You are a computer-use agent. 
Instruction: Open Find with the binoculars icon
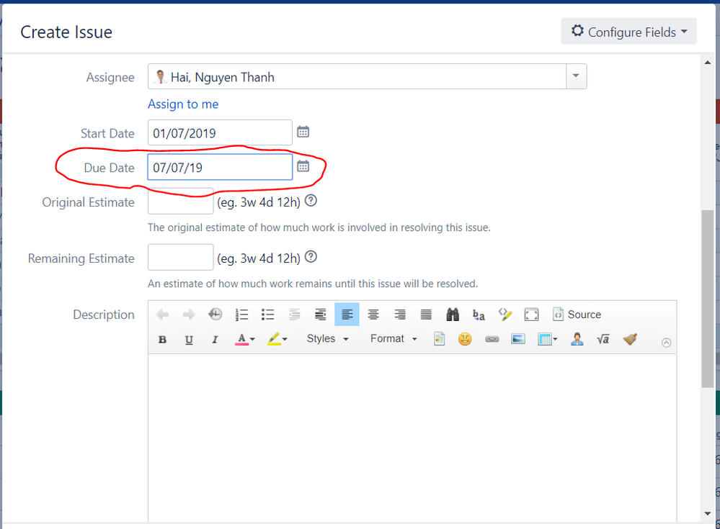(x=453, y=315)
